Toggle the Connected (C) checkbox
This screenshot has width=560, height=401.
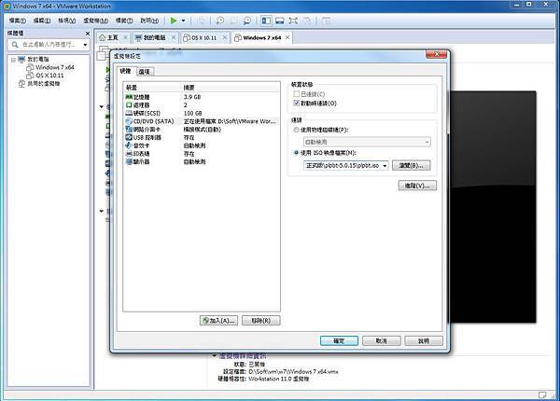click(x=296, y=94)
